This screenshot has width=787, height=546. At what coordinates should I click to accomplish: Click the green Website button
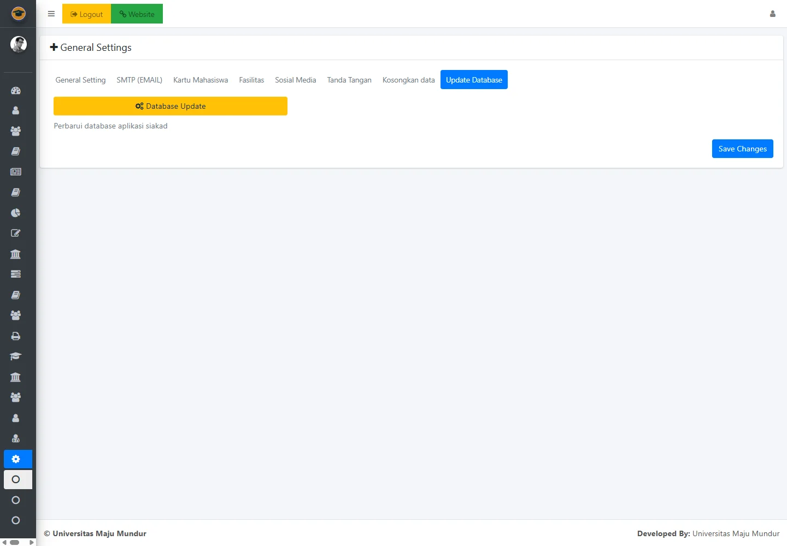click(137, 14)
